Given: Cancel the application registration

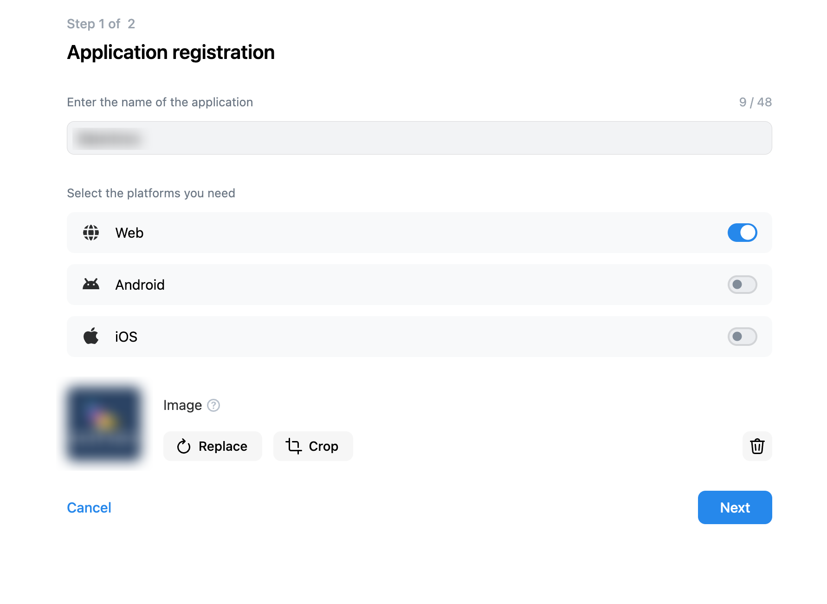Looking at the screenshot, I should tap(89, 507).
